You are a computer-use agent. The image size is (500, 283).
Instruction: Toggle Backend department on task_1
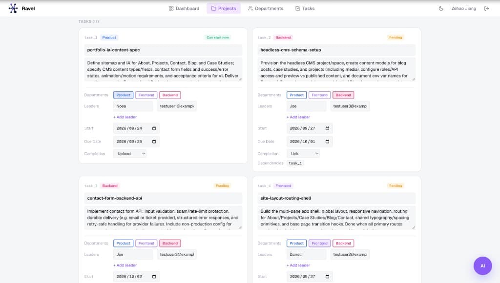click(x=170, y=95)
